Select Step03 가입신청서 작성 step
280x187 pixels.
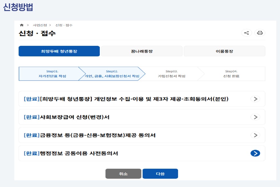coord(172,74)
